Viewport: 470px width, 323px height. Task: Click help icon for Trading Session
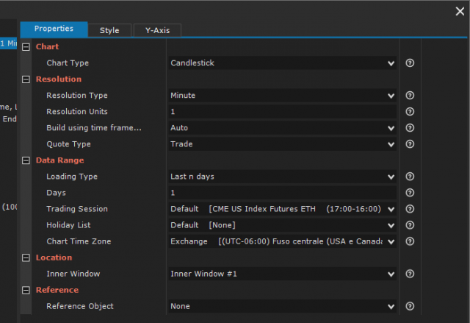pos(410,209)
